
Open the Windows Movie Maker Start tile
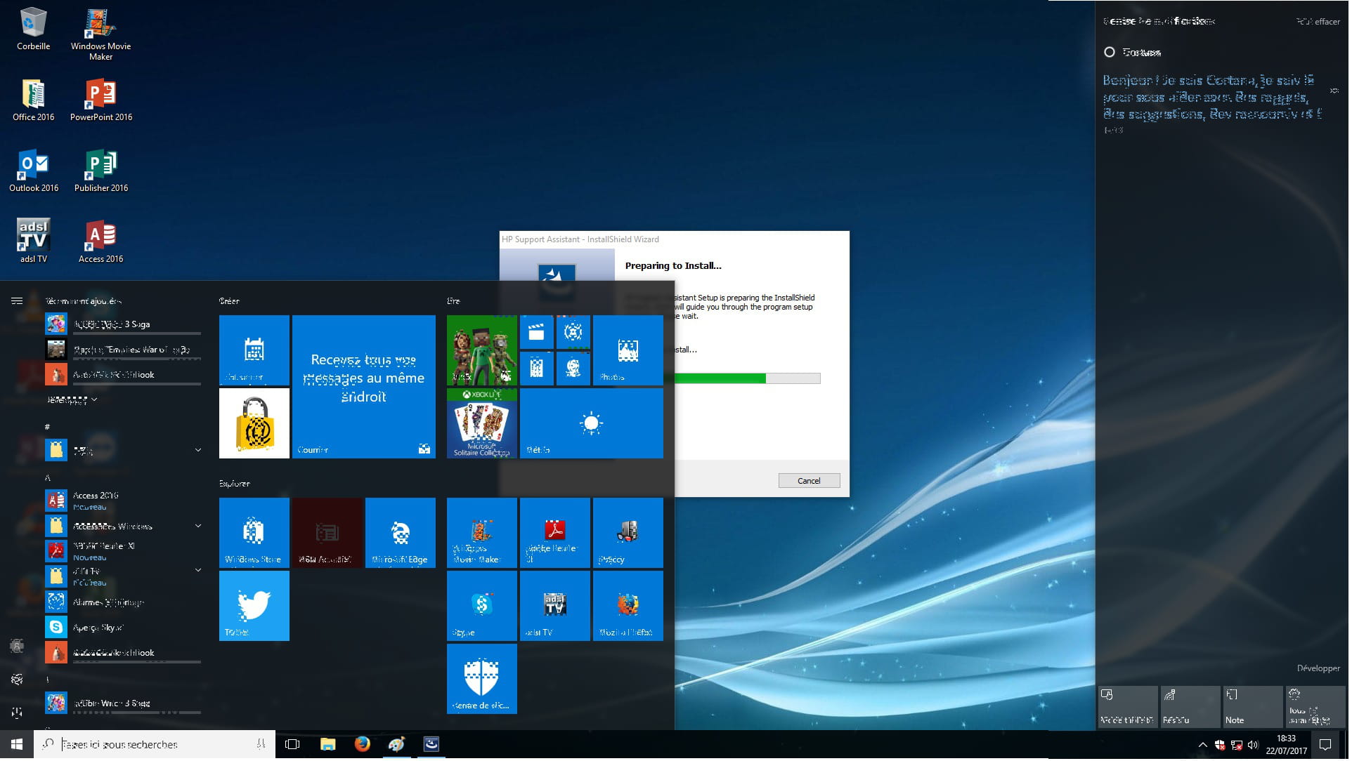(x=482, y=534)
